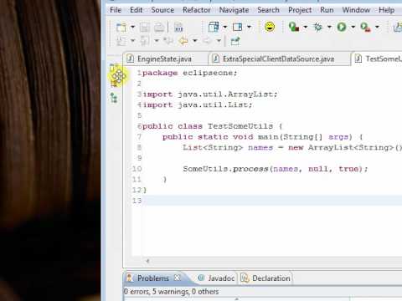Click the Save toolbar icon
This screenshot has width=402, height=301.
(144, 28)
